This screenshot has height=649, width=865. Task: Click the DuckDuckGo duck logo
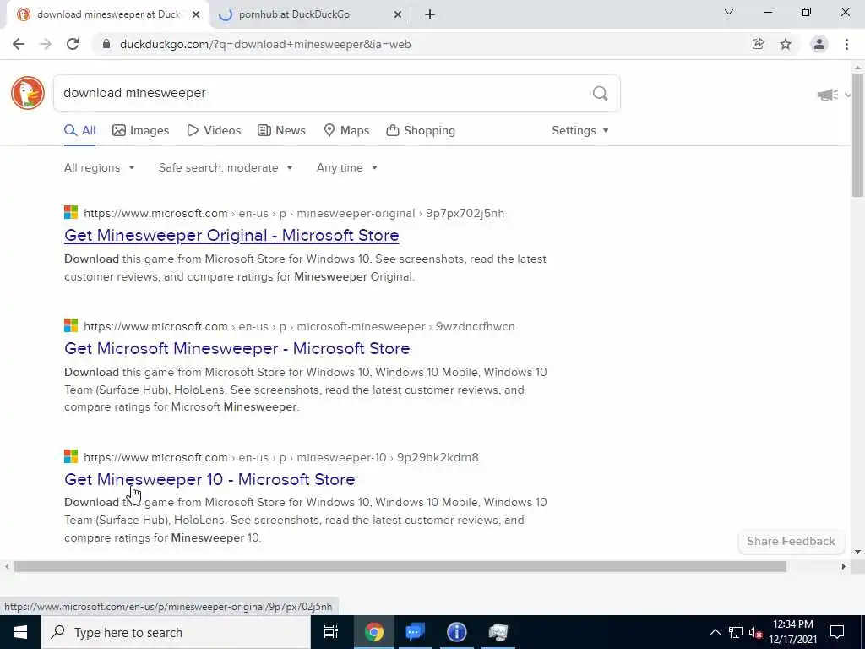(x=28, y=93)
